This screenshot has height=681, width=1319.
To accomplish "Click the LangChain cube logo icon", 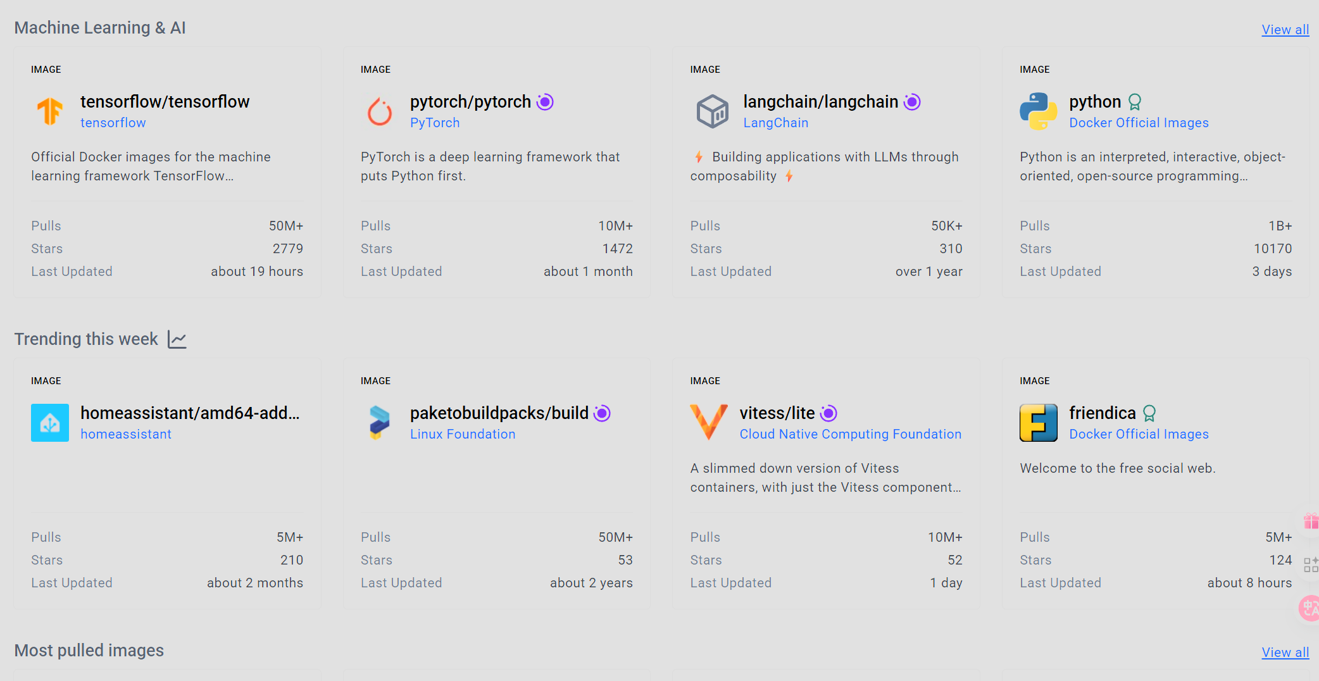I will pos(713,111).
